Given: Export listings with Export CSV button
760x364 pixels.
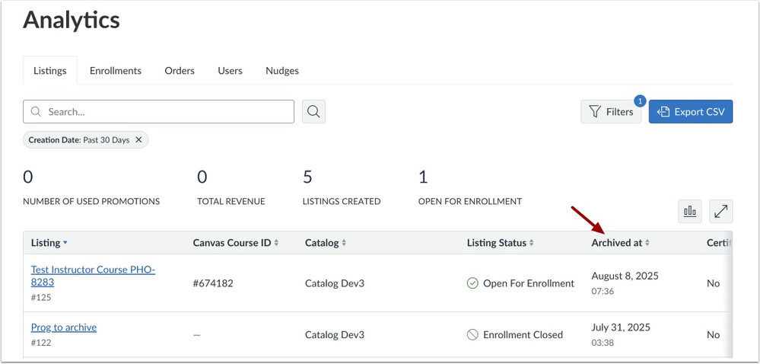Looking at the screenshot, I should pyautogui.click(x=691, y=112).
